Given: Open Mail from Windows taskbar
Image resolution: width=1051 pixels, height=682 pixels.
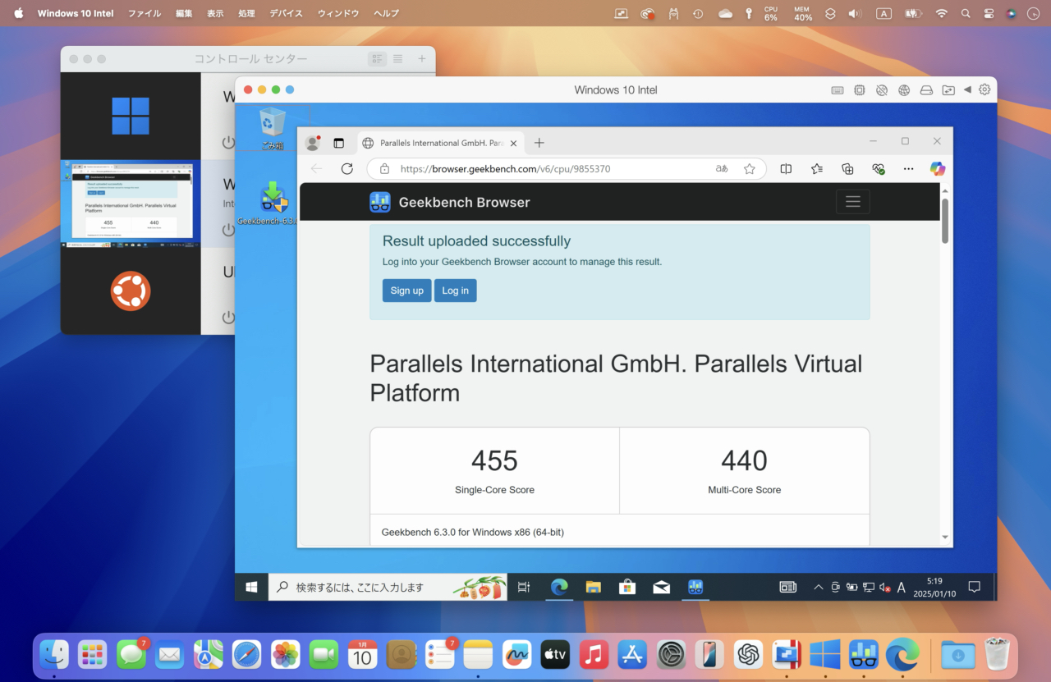Looking at the screenshot, I should coord(662,587).
